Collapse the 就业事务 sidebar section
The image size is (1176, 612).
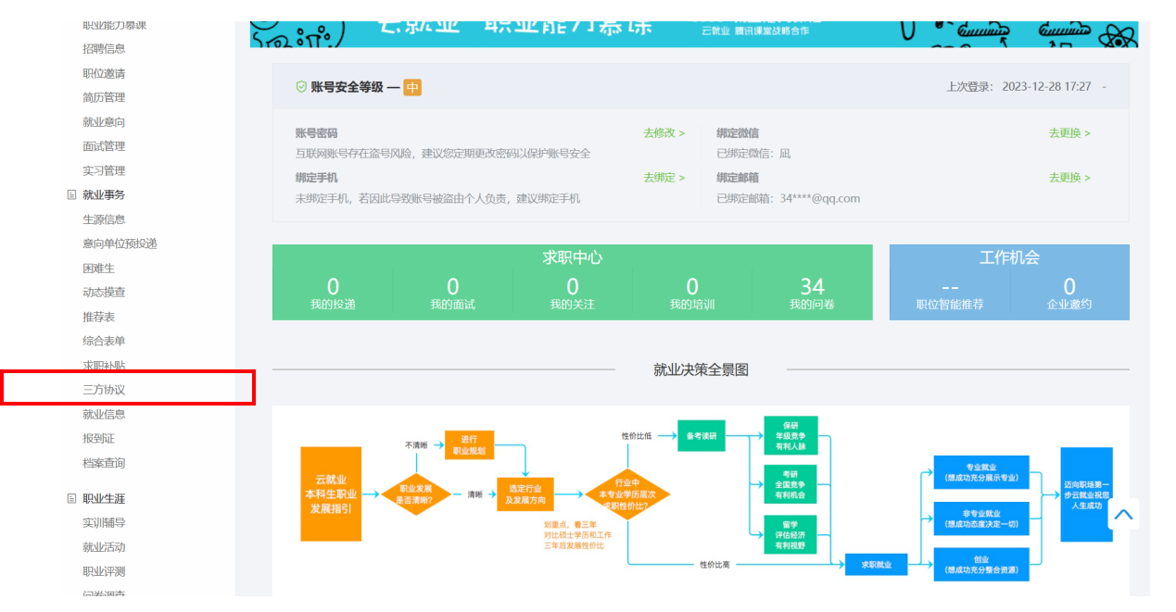(x=104, y=195)
